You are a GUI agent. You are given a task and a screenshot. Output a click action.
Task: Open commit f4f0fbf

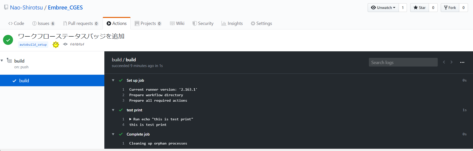point(77,44)
